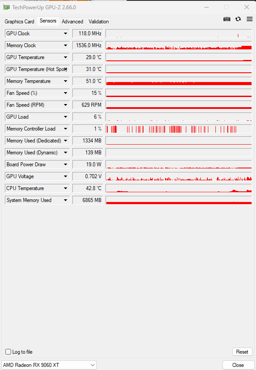Click the 6865 MB System Memory value

tap(88, 200)
